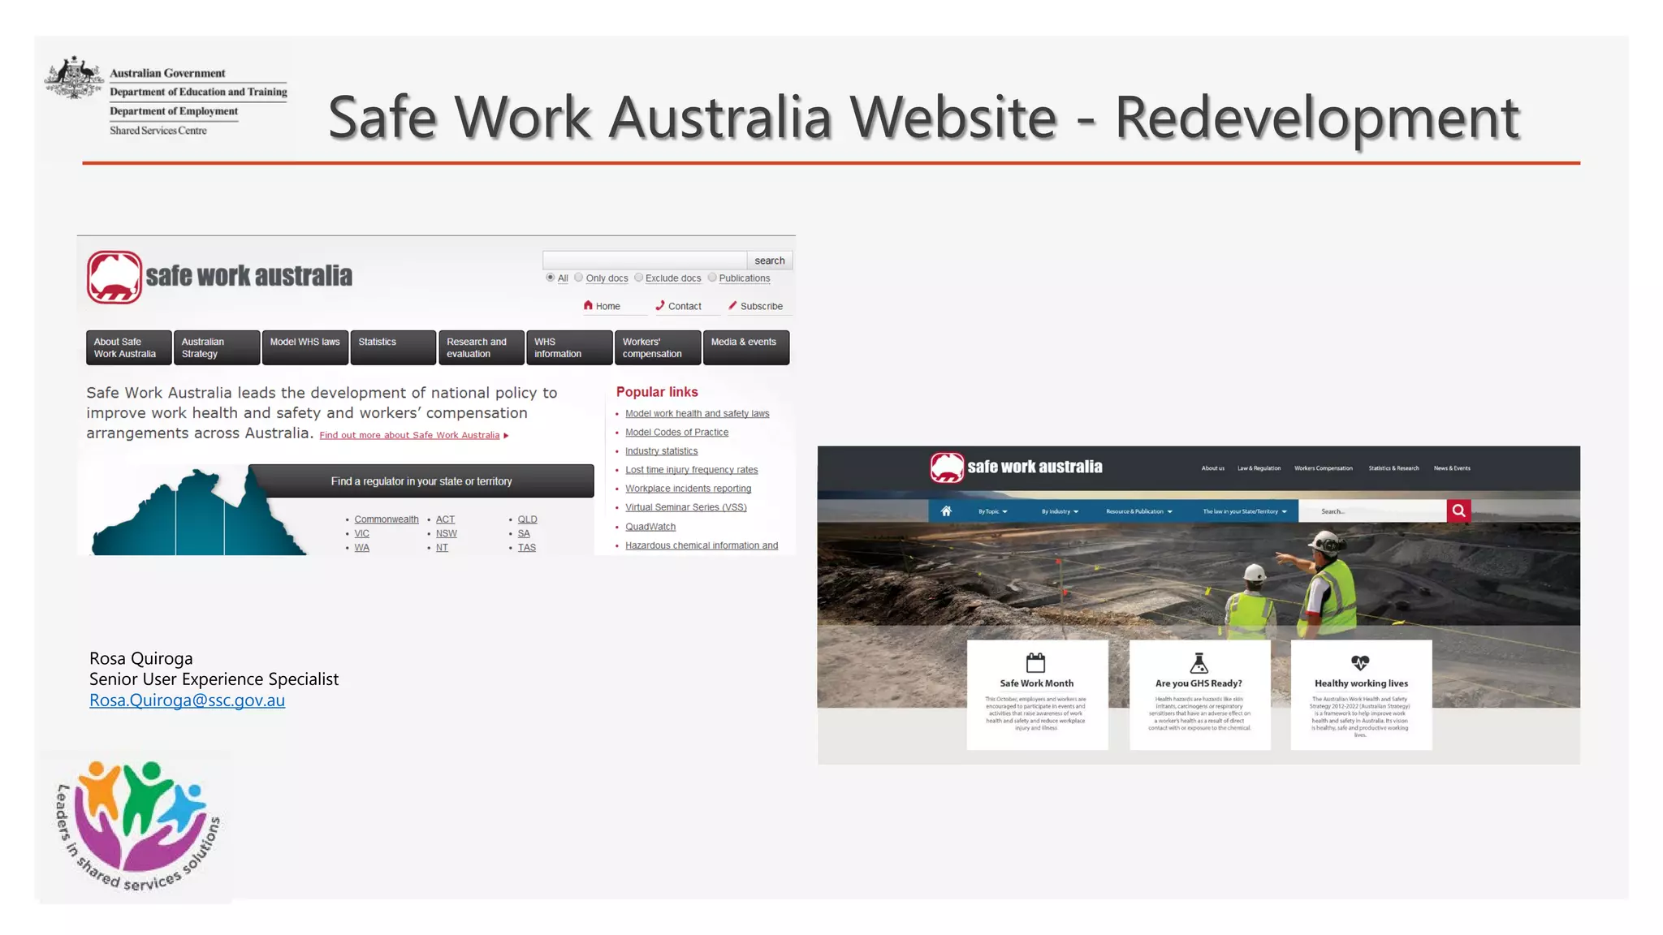Click the Subscribe pencil icon

[732, 305]
